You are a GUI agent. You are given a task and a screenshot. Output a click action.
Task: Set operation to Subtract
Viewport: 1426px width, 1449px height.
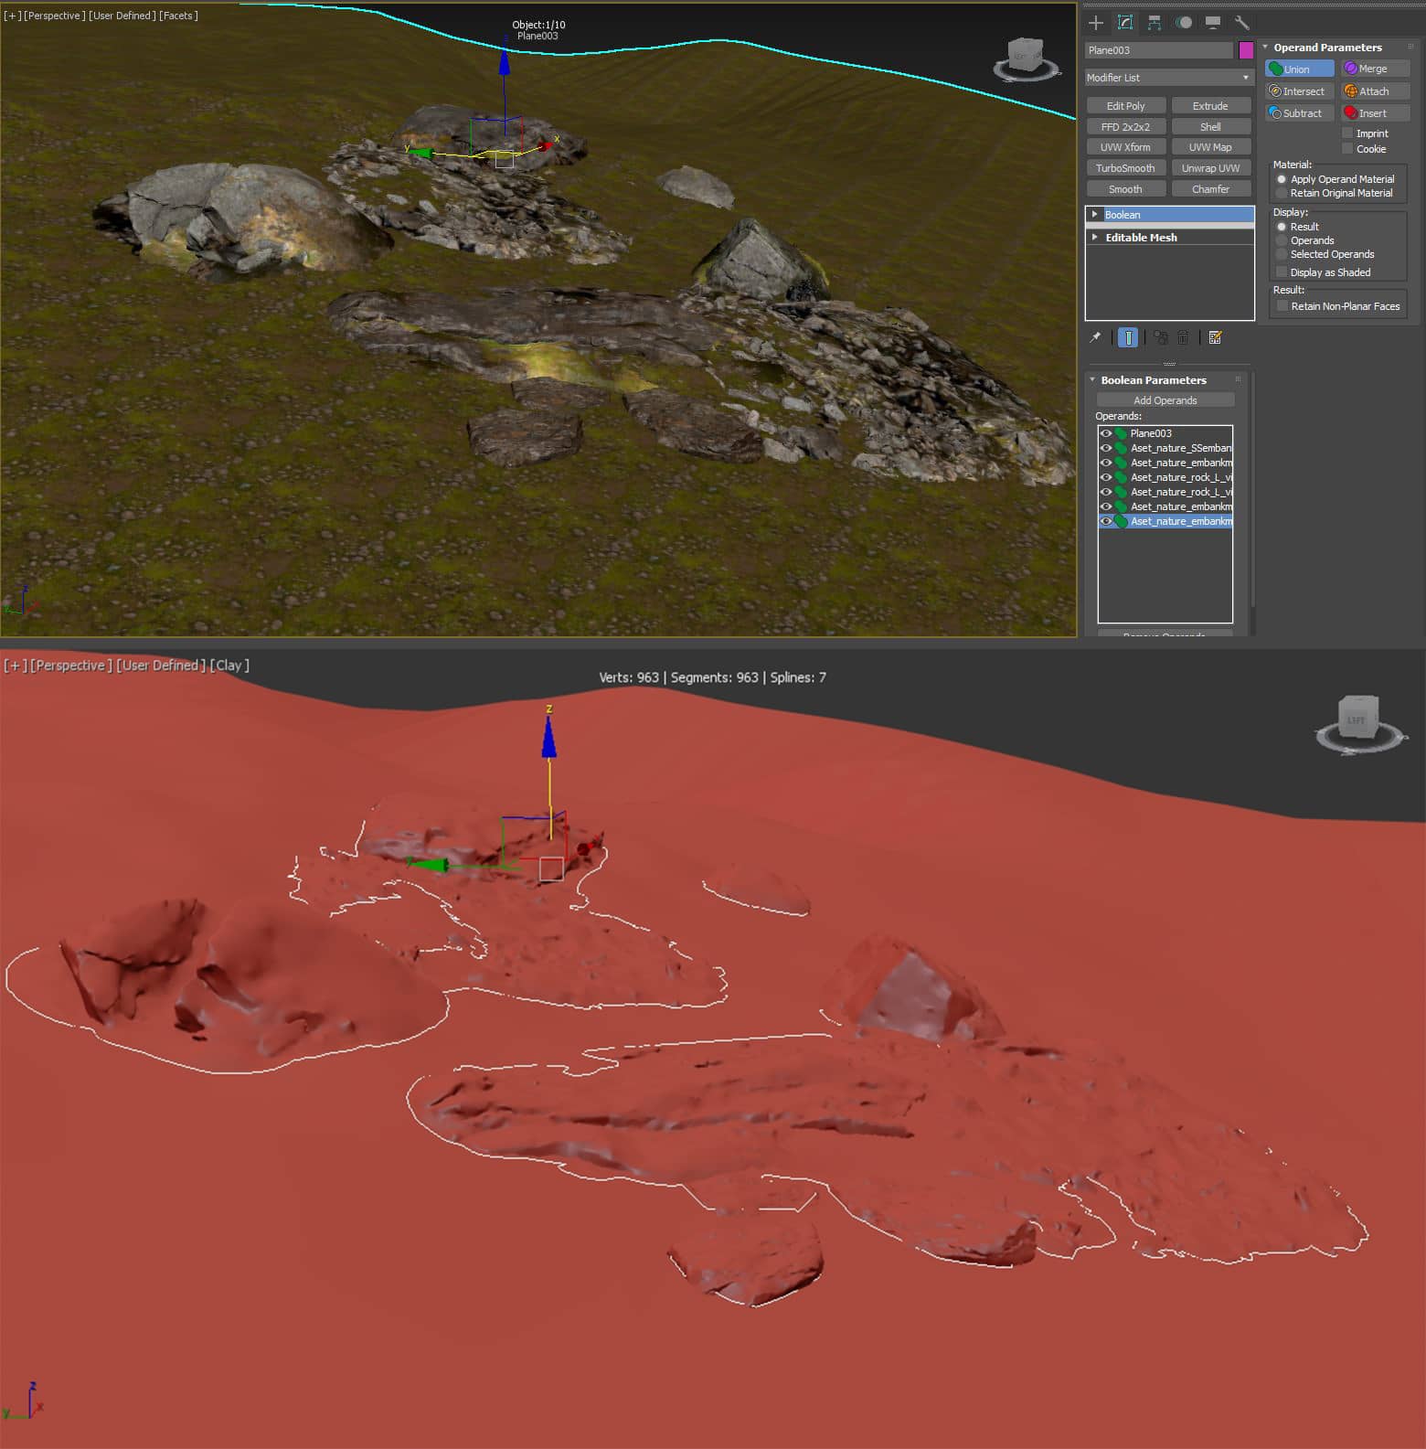[1298, 113]
